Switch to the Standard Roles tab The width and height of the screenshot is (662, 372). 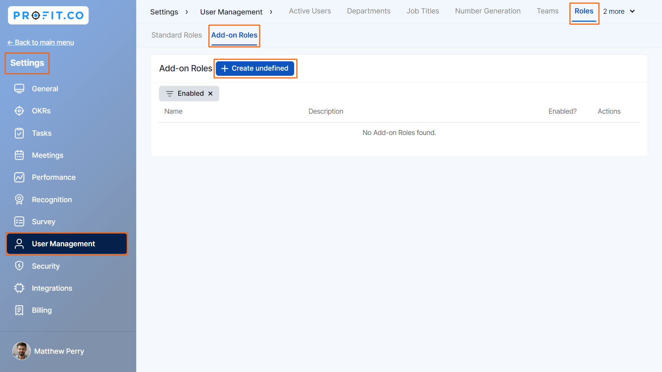pyautogui.click(x=177, y=35)
